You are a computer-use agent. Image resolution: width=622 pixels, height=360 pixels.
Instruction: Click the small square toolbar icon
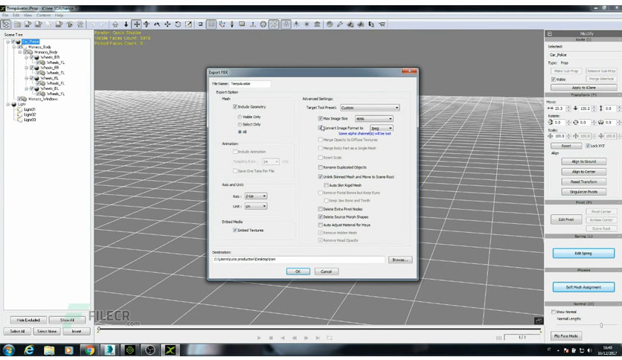point(200,25)
